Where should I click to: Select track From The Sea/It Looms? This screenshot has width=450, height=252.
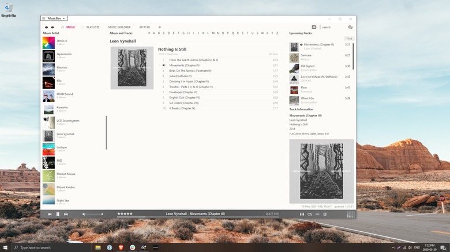pyautogui.click(x=220, y=60)
